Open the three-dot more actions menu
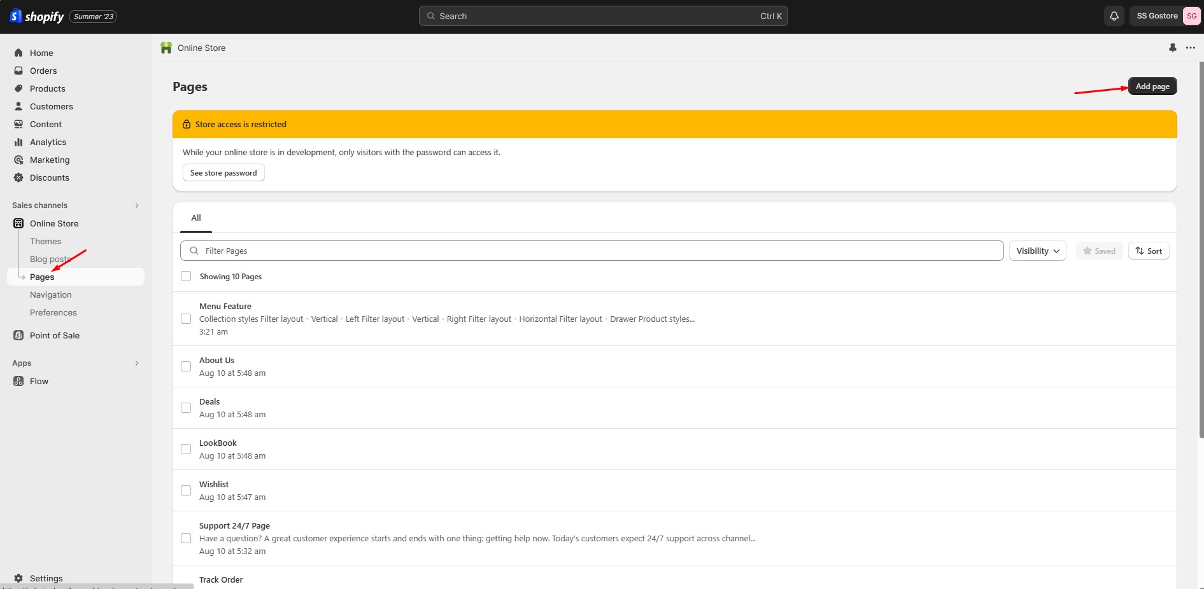 pyautogui.click(x=1190, y=48)
